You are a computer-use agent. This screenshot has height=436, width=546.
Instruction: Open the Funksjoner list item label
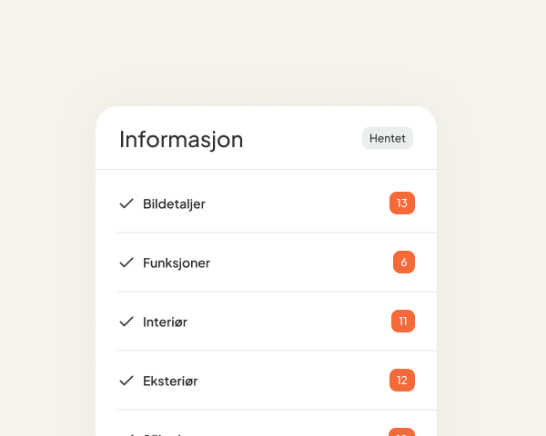pyautogui.click(x=177, y=263)
